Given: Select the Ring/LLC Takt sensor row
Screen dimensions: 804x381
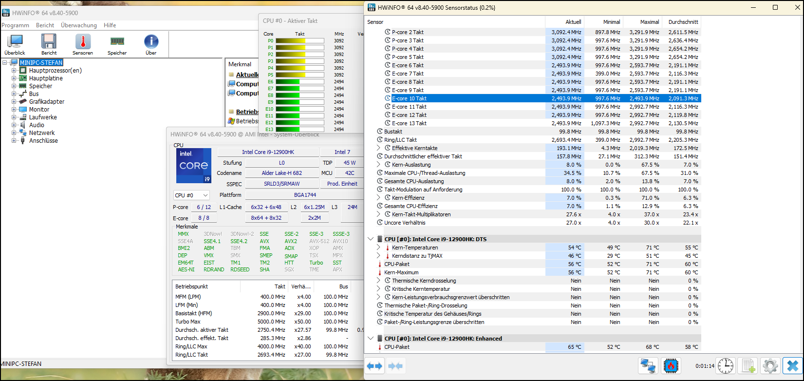Looking at the screenshot, I should coord(533,140).
